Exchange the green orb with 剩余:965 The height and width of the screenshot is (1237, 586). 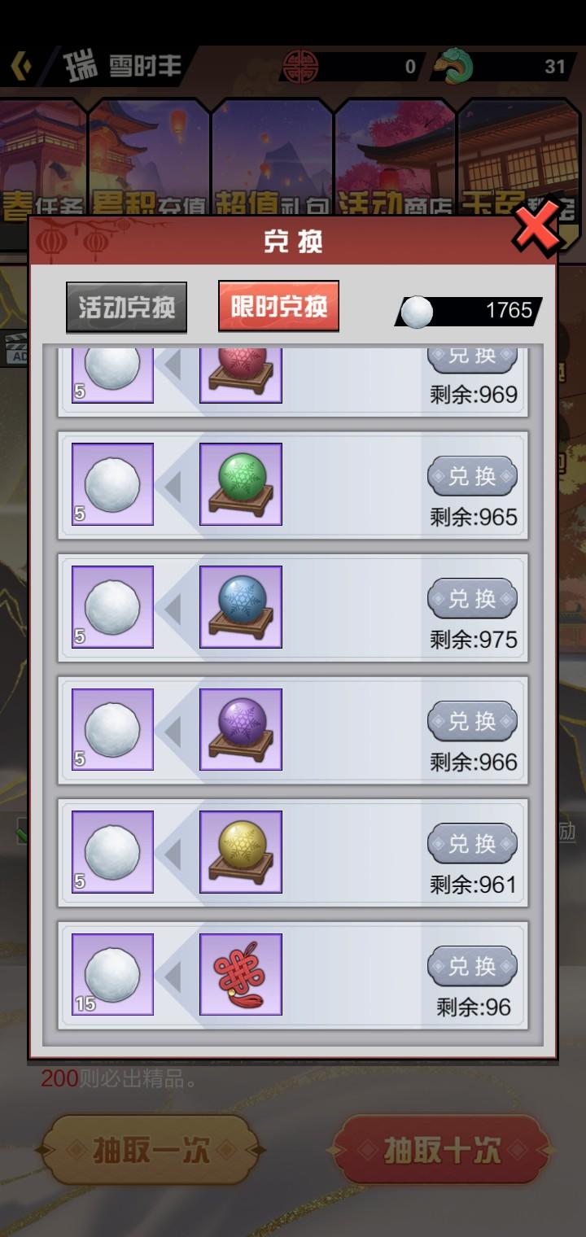click(x=472, y=476)
